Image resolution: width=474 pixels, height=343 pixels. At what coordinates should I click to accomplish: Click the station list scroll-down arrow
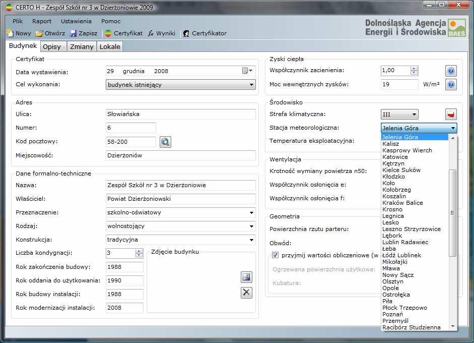click(x=452, y=326)
